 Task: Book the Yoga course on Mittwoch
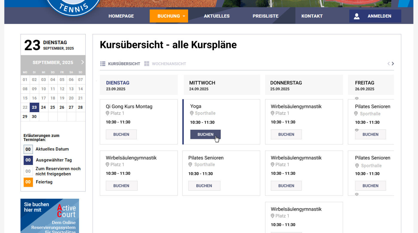(205, 134)
